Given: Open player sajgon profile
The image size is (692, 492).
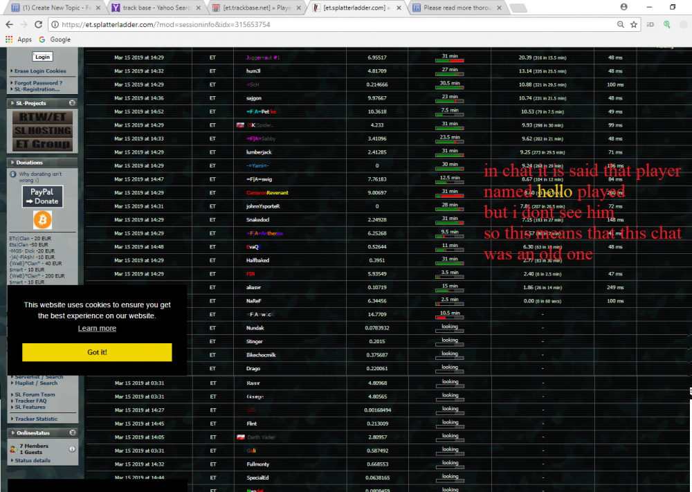Looking at the screenshot, I should [254, 98].
